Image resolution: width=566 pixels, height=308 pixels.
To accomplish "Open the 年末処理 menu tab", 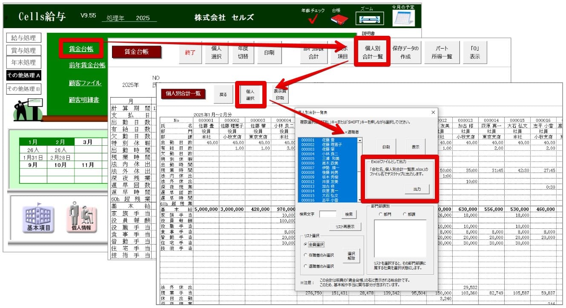I will click(x=23, y=62).
